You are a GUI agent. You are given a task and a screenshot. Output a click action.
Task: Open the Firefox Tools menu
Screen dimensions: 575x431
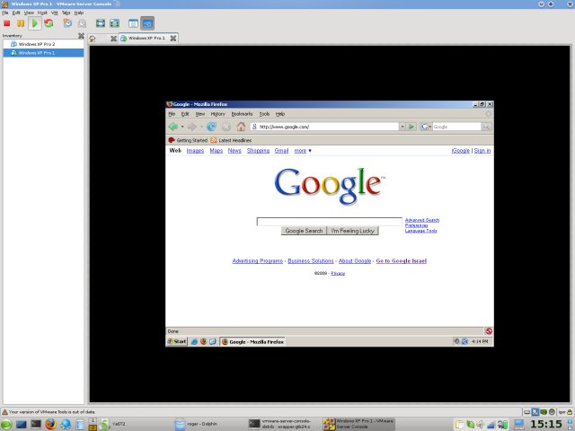[264, 114]
